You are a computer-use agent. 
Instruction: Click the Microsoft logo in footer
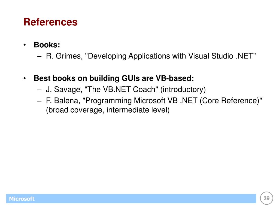pos(22,199)
